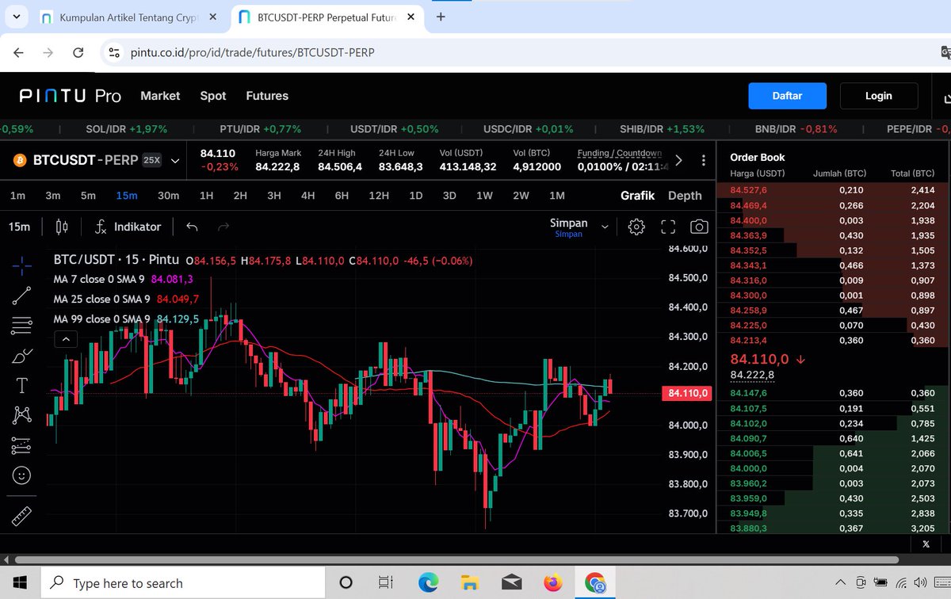Open the Market menu
This screenshot has width=951, height=599.
coord(160,96)
